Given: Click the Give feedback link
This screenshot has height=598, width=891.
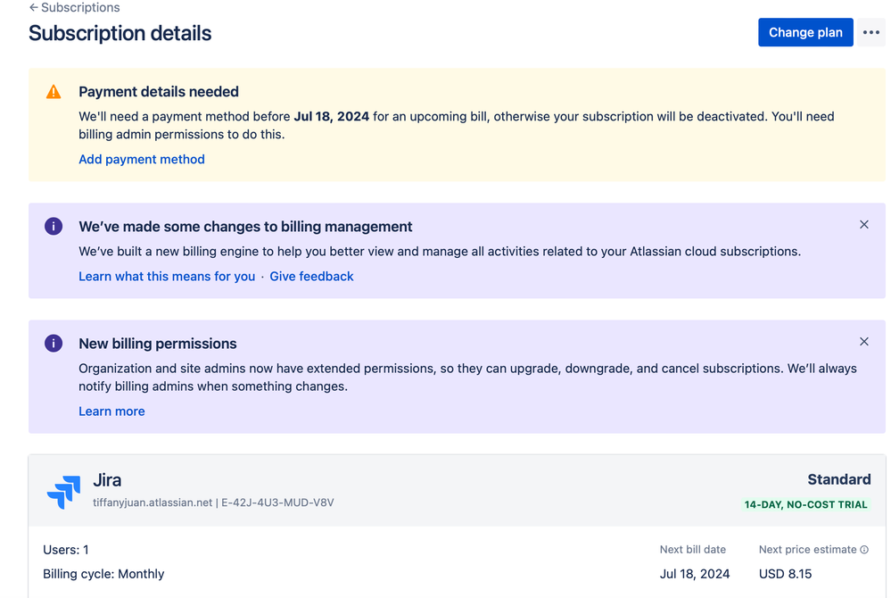Looking at the screenshot, I should (311, 277).
